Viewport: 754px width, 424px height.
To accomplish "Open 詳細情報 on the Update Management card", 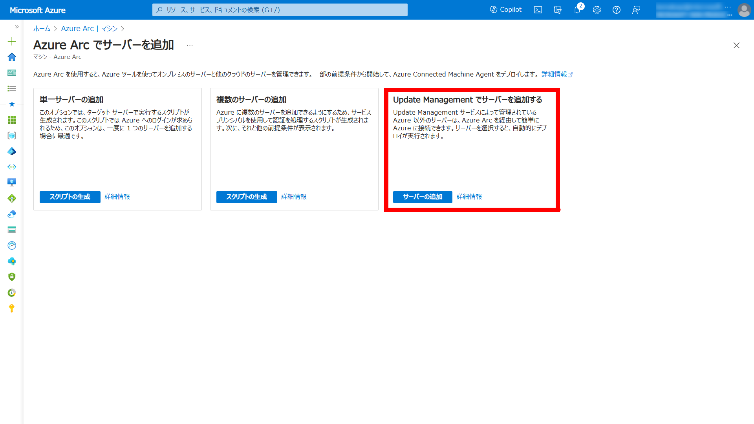I will pyautogui.click(x=469, y=197).
